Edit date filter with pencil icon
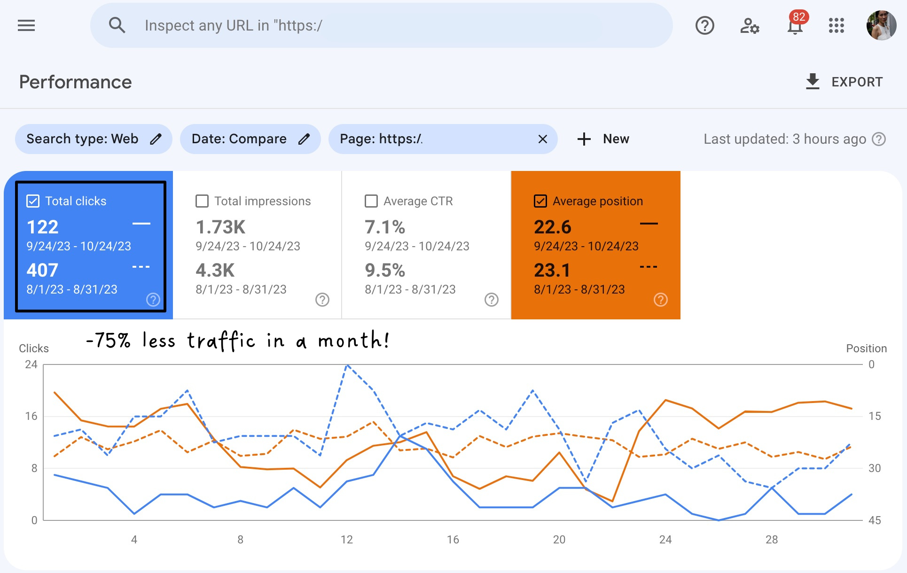Viewport: 907px width, 573px height. pos(304,139)
